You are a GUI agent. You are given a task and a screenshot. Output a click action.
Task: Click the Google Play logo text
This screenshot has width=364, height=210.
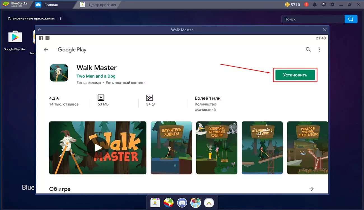72,50
